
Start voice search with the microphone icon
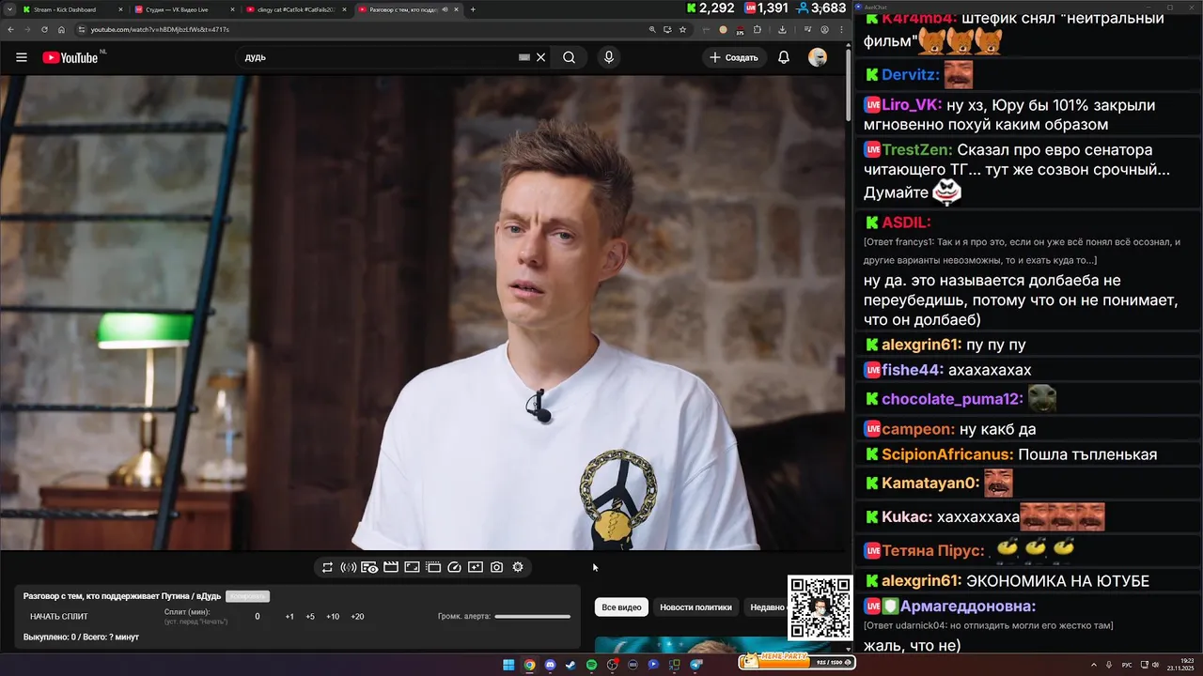[609, 57]
